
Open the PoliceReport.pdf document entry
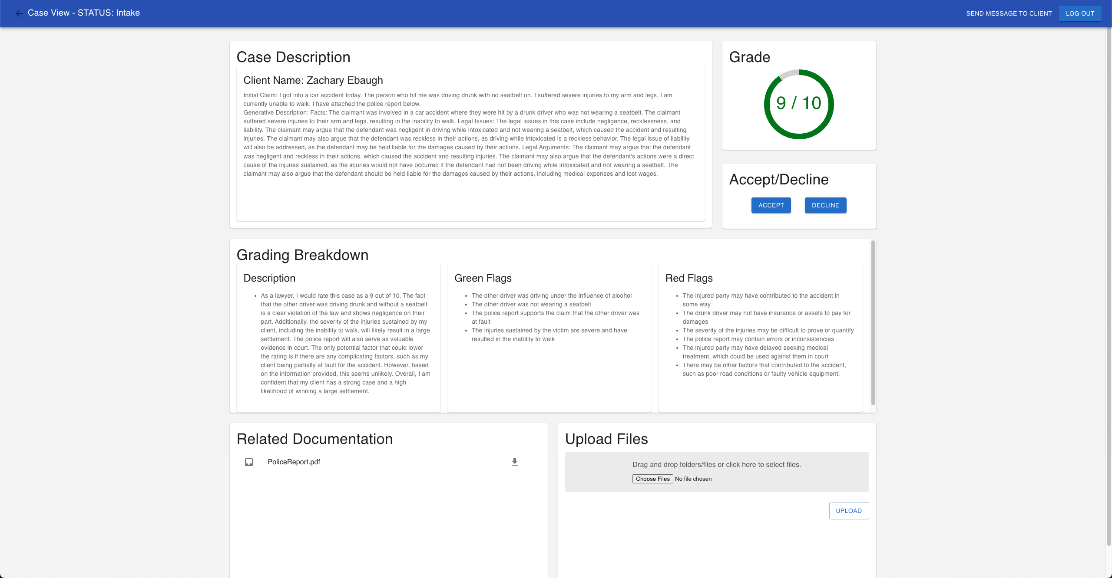click(294, 462)
